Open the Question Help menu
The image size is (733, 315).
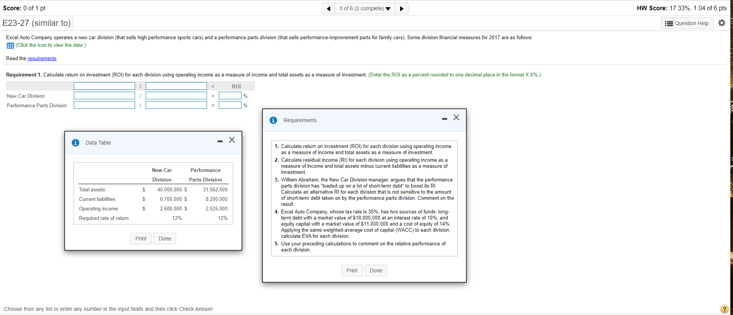pyautogui.click(x=687, y=23)
